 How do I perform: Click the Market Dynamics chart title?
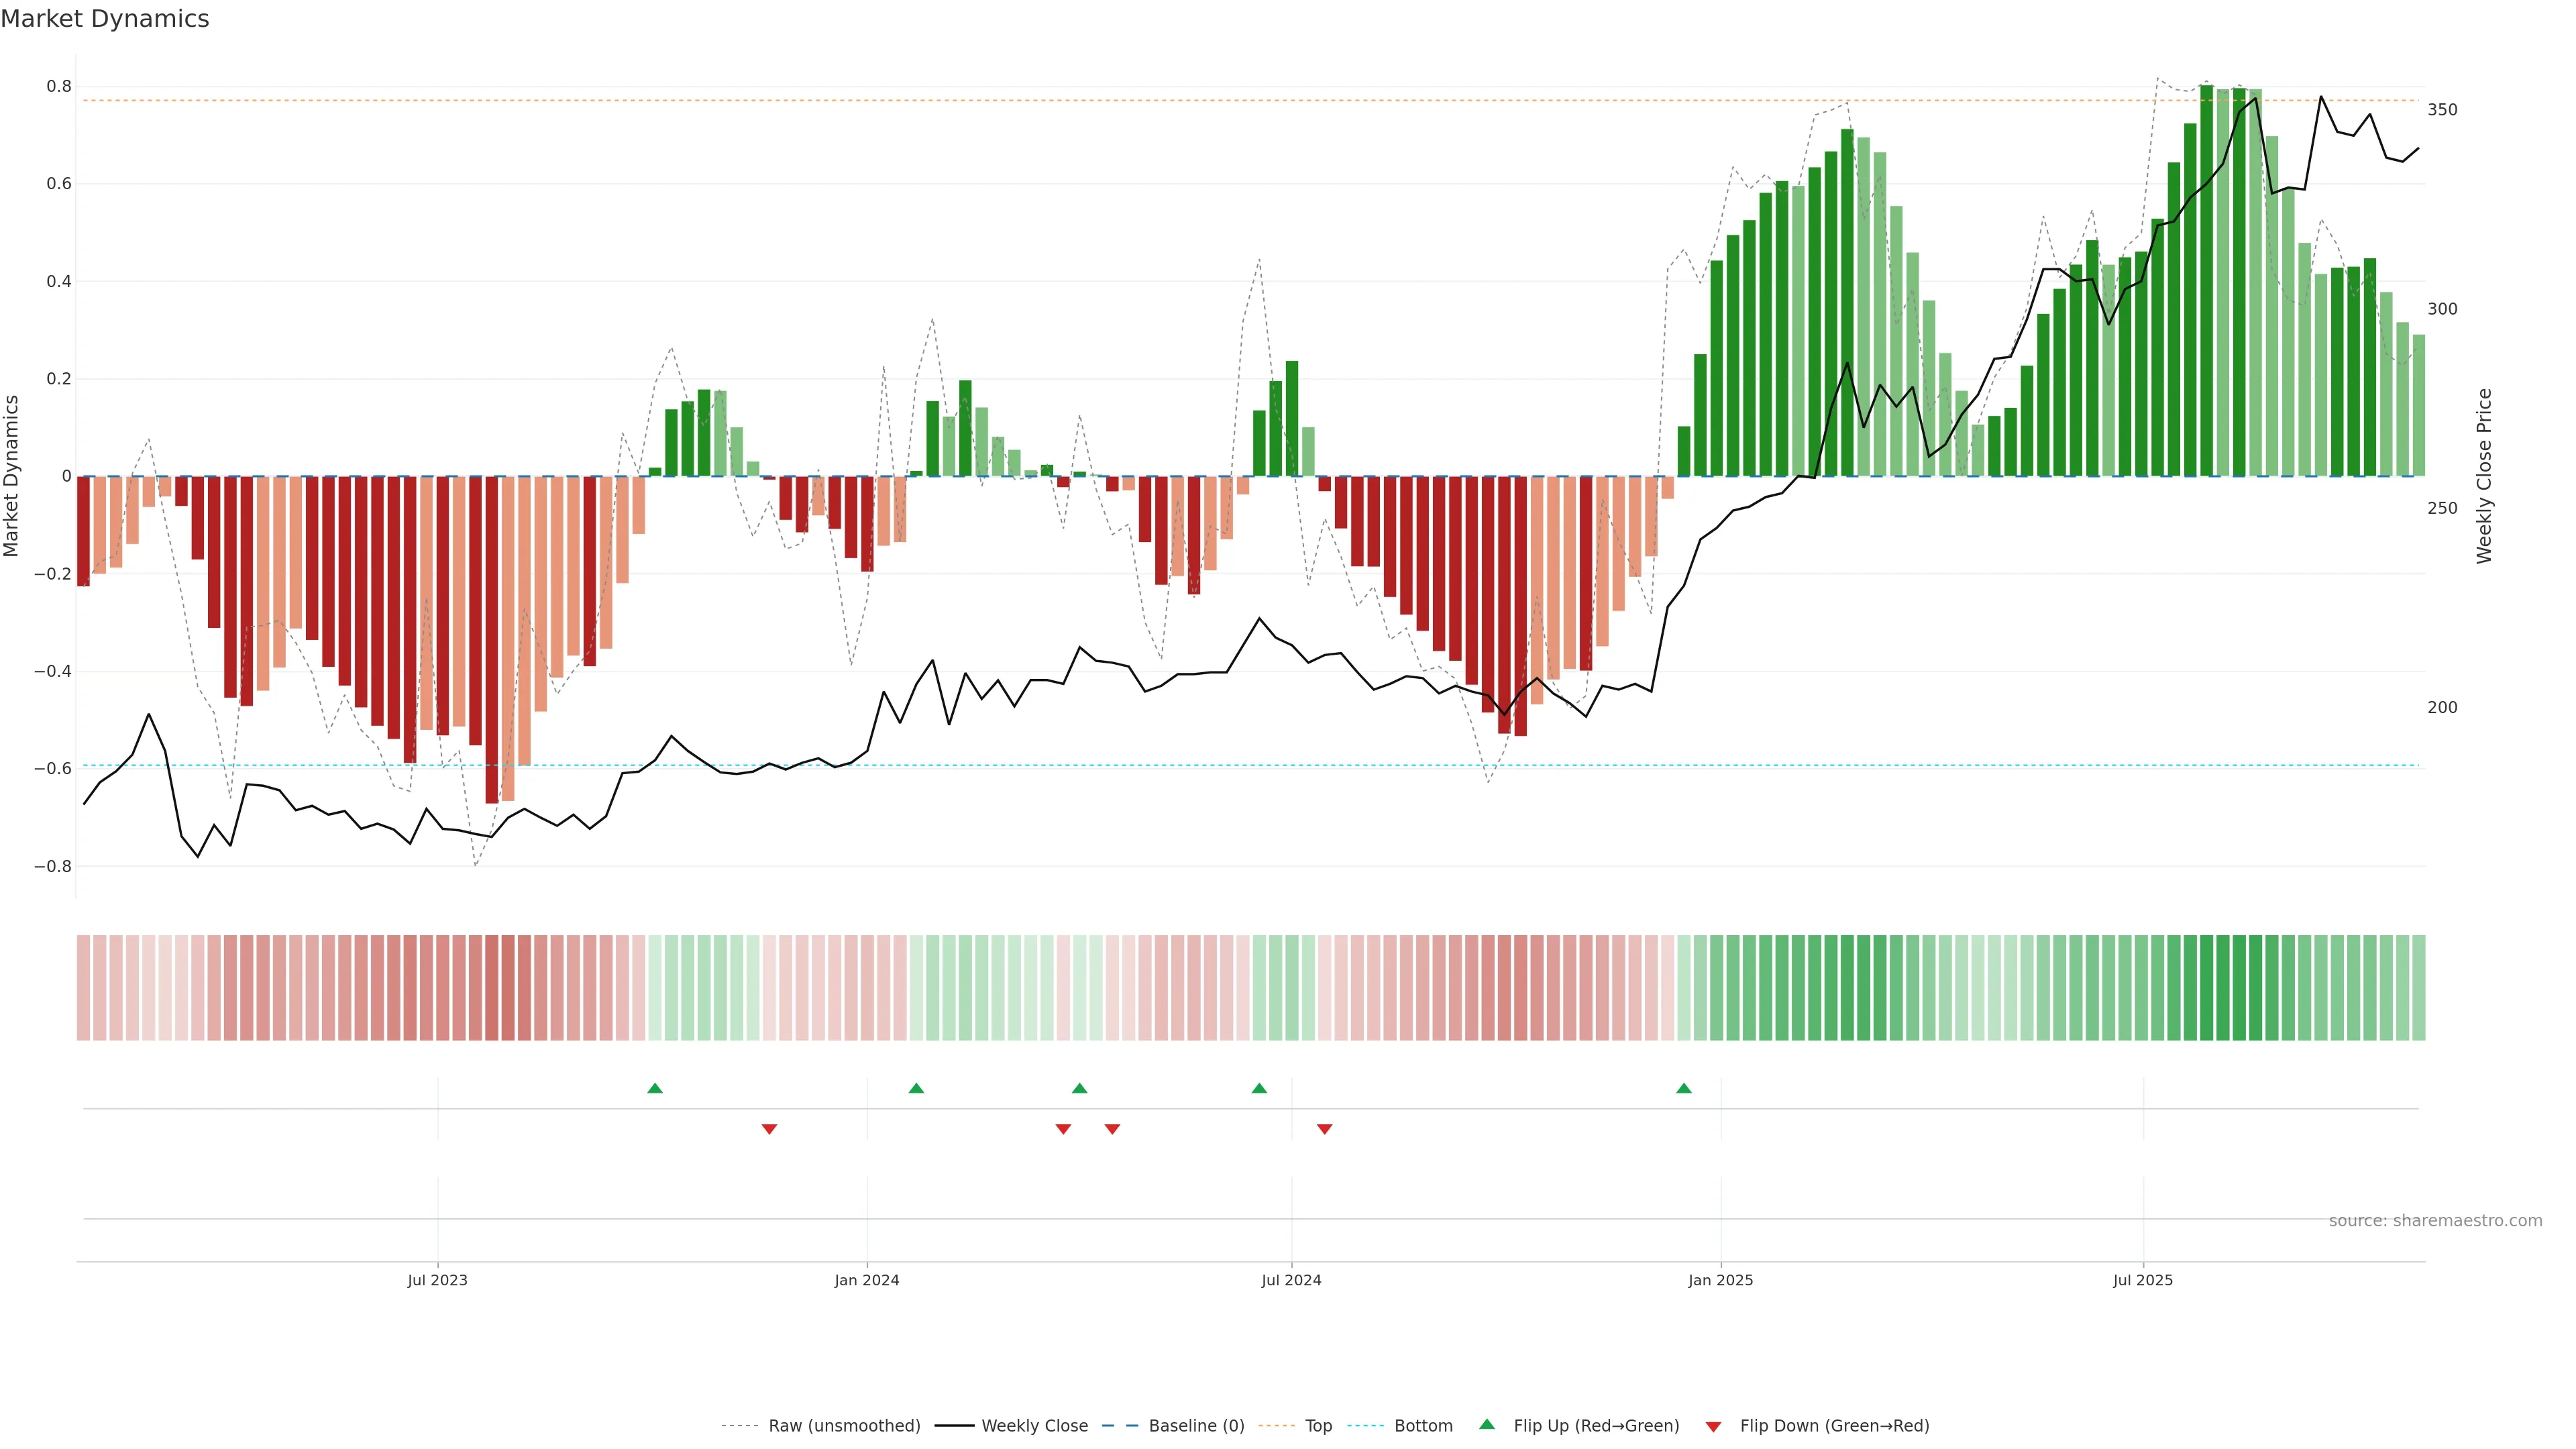[105, 19]
